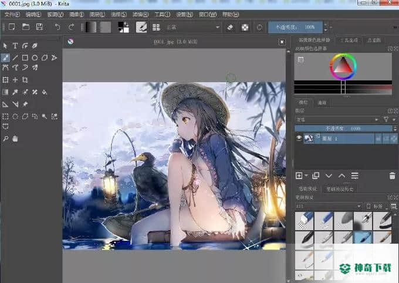Viewport: 399px width, 283px height.
Task: Select the Elliptical Selection tool
Action: click(15, 117)
